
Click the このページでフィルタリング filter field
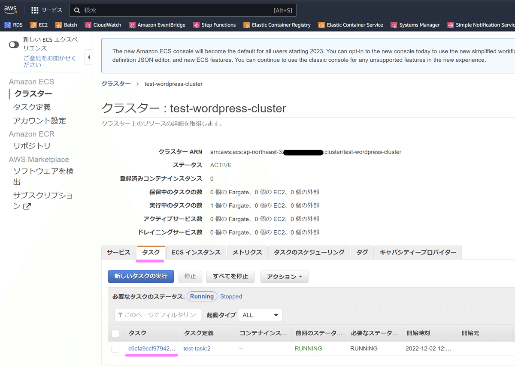point(158,315)
